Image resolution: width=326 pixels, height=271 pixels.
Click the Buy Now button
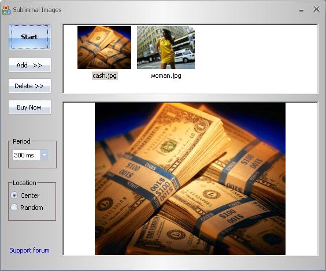(x=29, y=107)
